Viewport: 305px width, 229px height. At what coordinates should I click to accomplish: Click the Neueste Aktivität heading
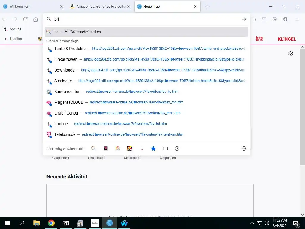pos(67,177)
